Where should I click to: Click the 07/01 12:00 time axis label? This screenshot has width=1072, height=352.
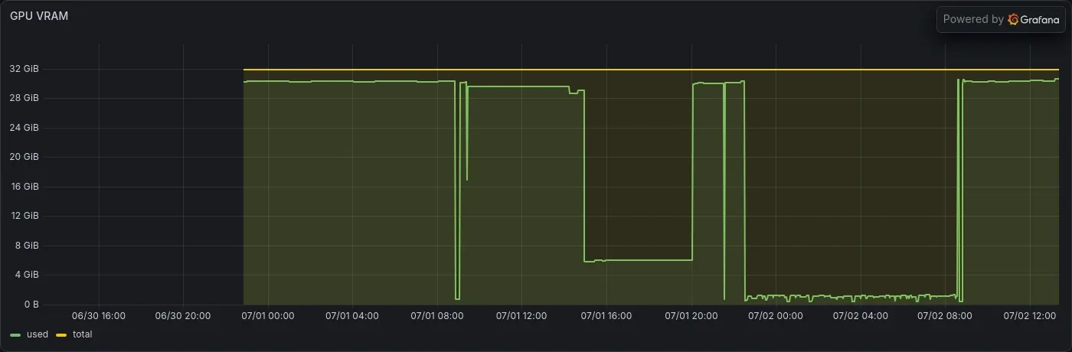[521, 315]
